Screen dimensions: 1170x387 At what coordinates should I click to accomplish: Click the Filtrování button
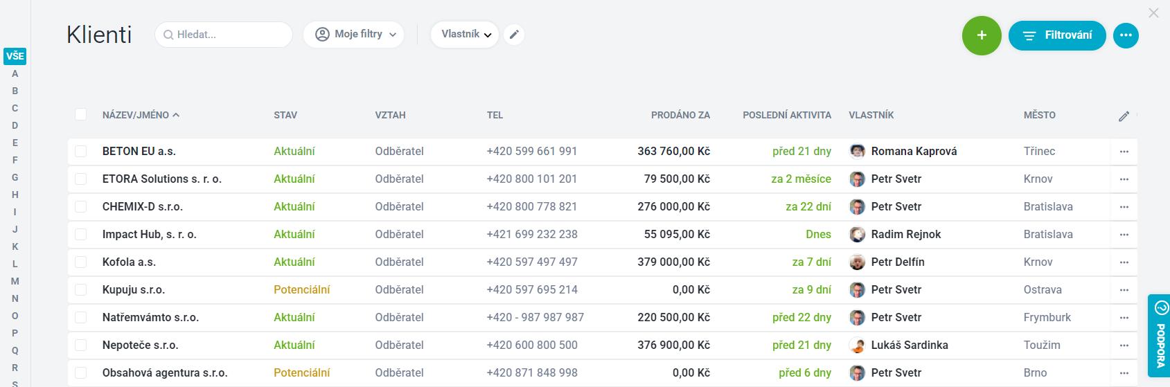1057,35
